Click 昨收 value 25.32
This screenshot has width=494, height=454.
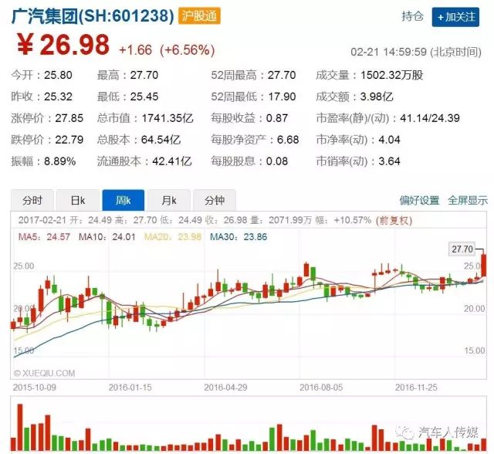tap(58, 97)
